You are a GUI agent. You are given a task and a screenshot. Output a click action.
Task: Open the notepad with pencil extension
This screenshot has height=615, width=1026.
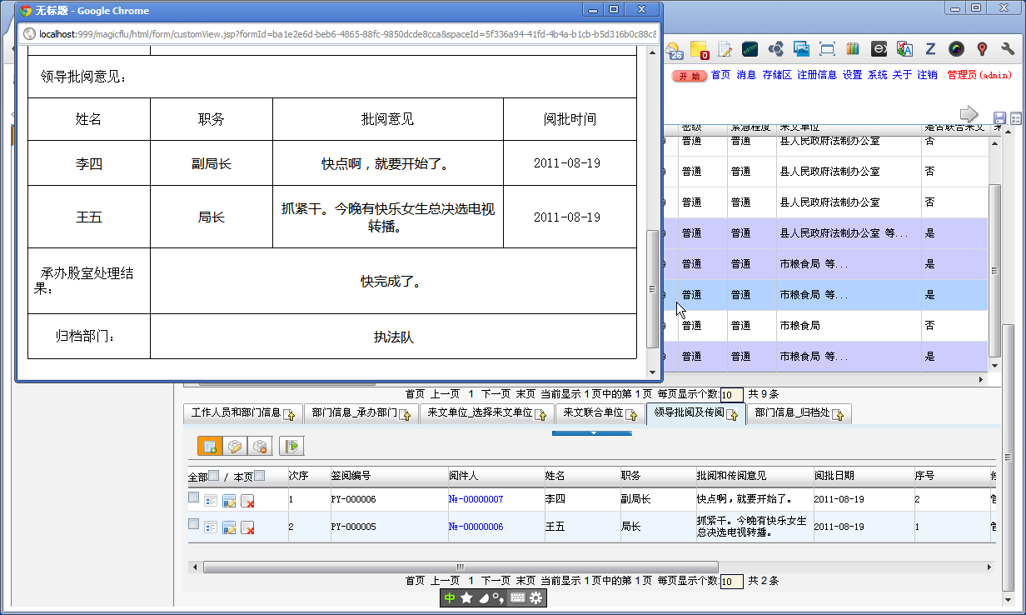(x=725, y=50)
